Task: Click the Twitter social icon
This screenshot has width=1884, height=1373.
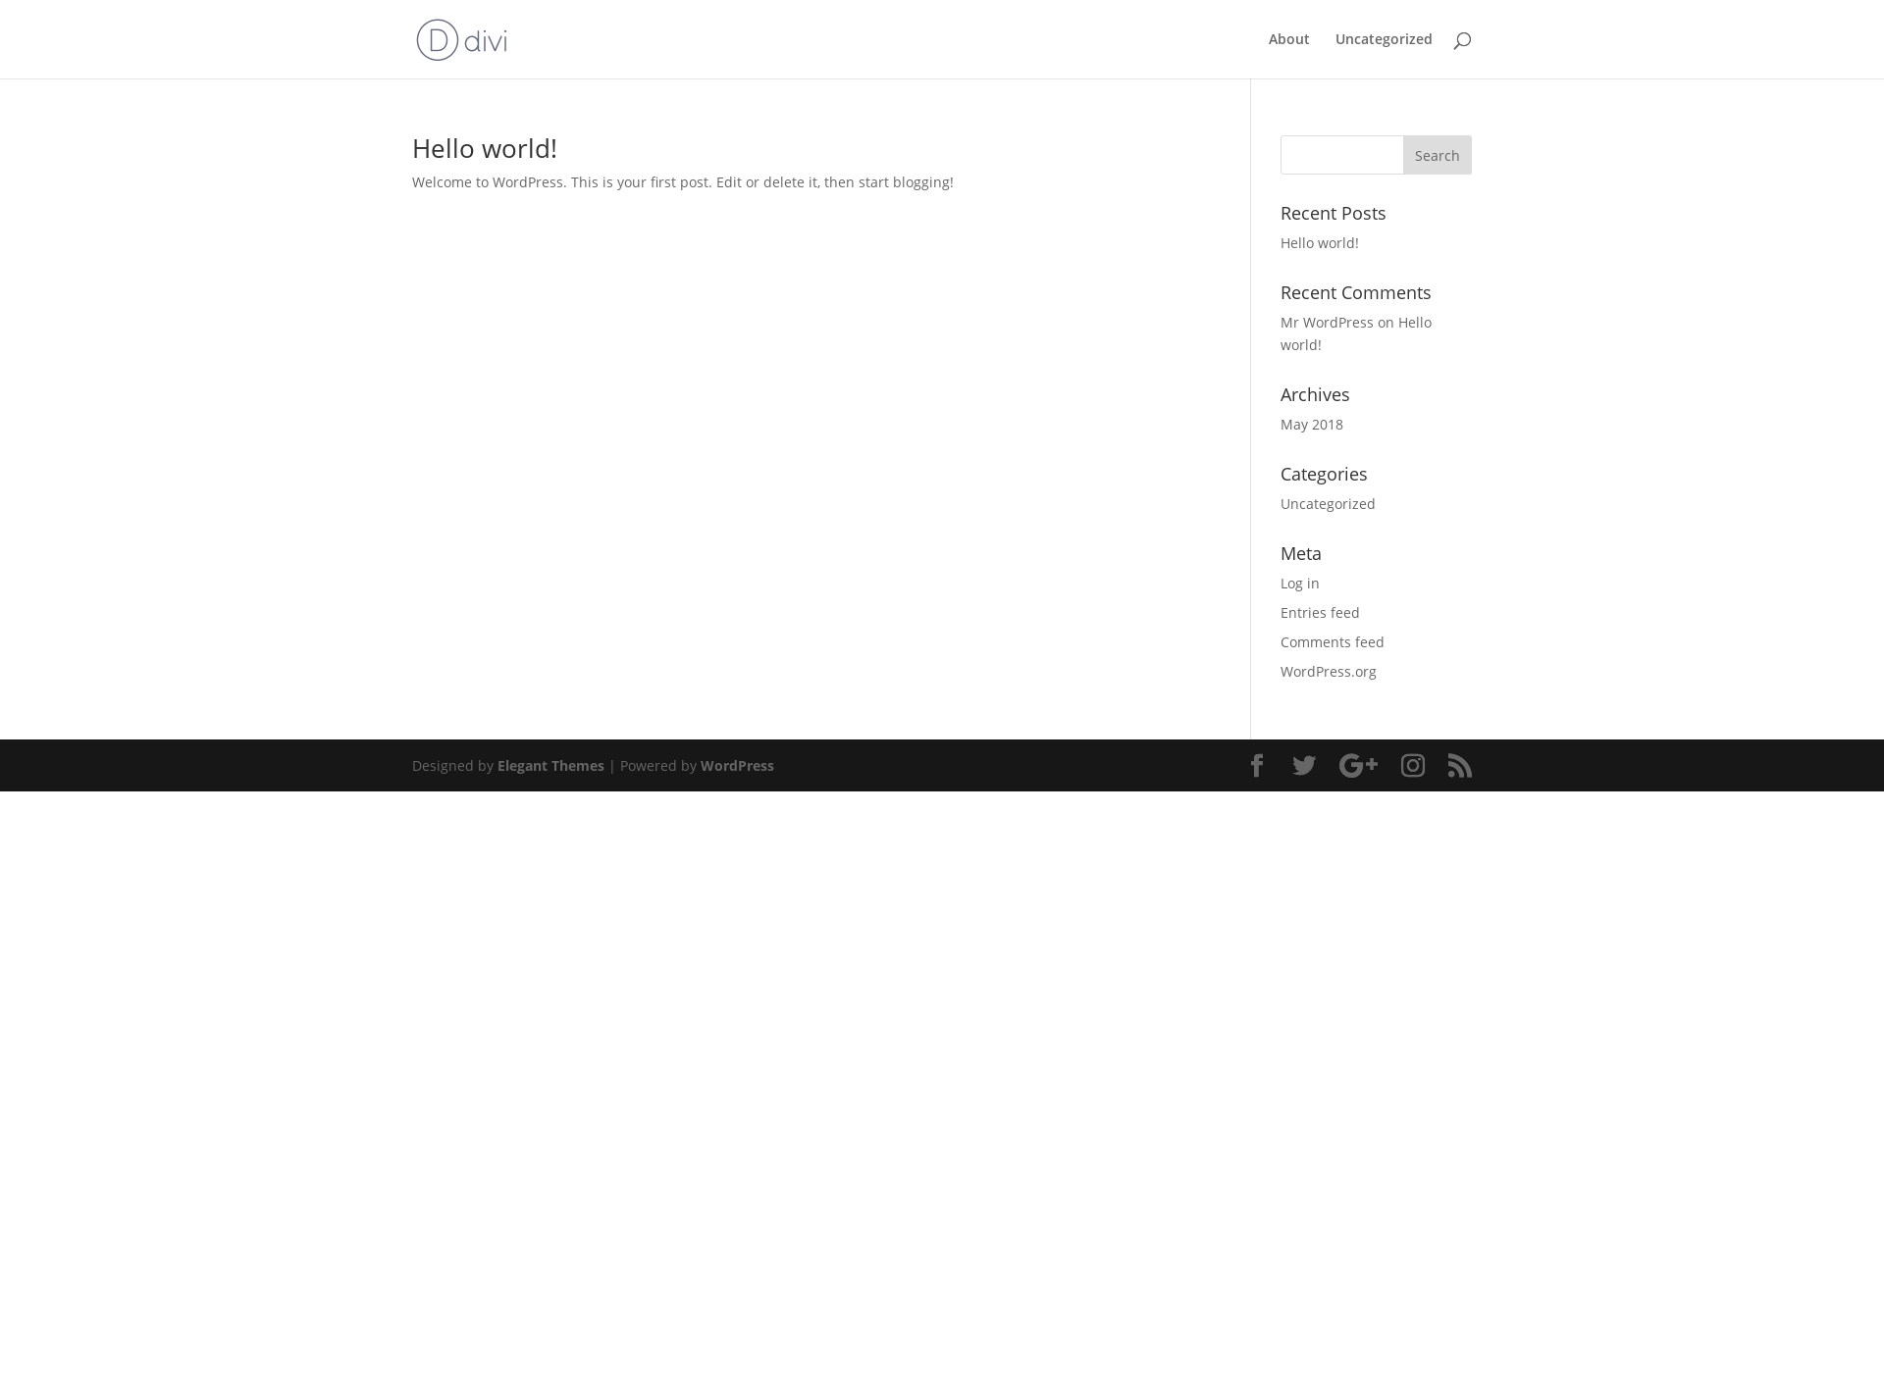Action: point(1303,765)
